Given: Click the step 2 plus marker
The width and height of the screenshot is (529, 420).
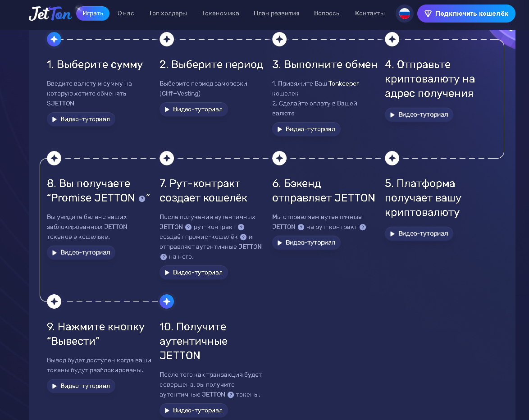Looking at the screenshot, I should 167,40.
